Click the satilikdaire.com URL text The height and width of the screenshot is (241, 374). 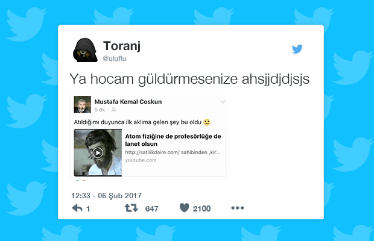tap(173, 152)
